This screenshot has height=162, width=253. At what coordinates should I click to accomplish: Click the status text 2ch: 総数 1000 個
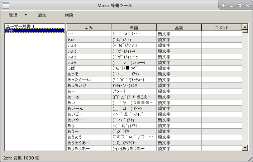(21, 158)
